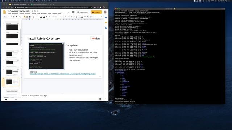Viewport: 232px width, 130px height.
Task: Open the zoom tool in Slides toolbar
Action: 20,17
